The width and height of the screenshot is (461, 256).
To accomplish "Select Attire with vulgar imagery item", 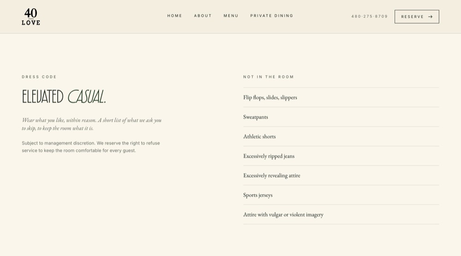I will tap(341, 214).
